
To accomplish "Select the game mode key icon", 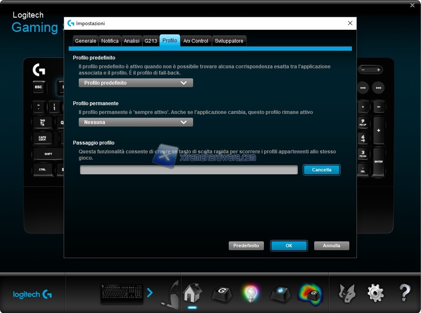I will (280, 293).
